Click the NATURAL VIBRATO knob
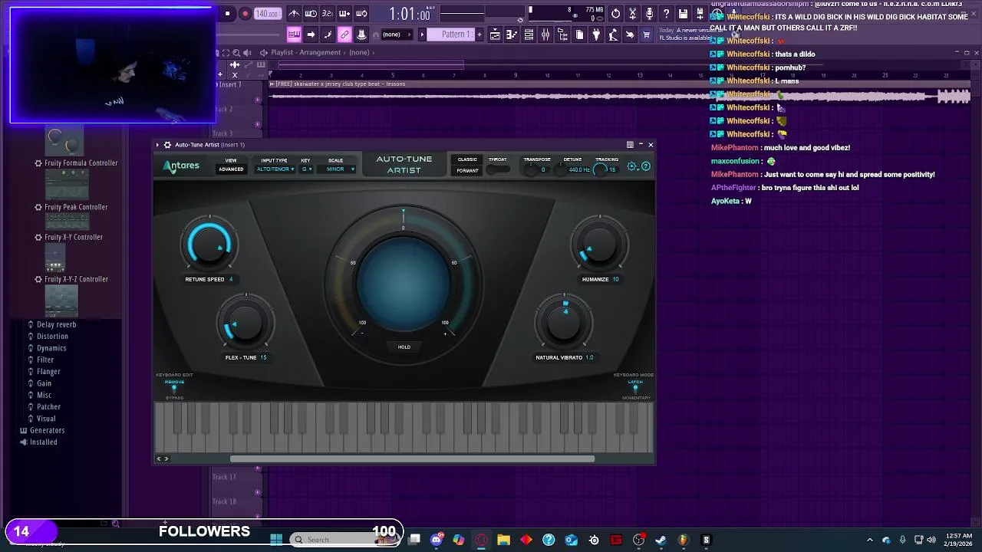The height and width of the screenshot is (552, 982). 565,323
